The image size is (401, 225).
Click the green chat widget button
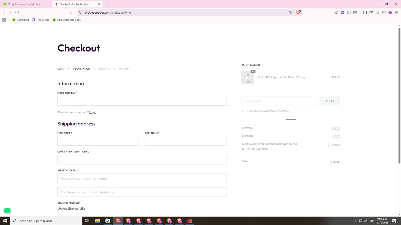coord(7,211)
